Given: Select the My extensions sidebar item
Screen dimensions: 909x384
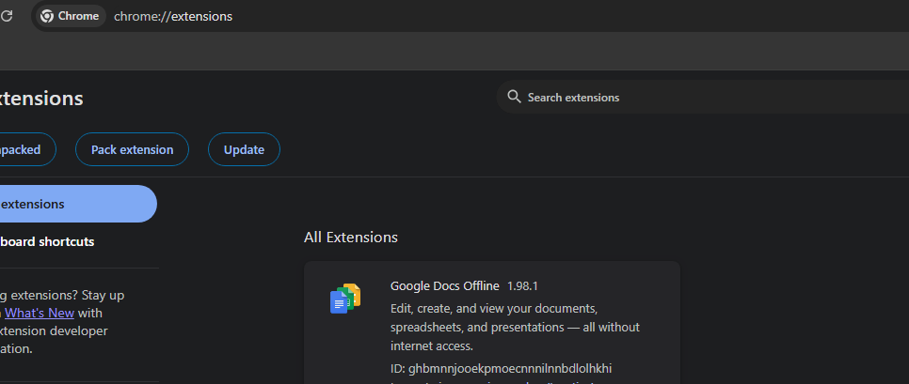Looking at the screenshot, I should coord(78,204).
